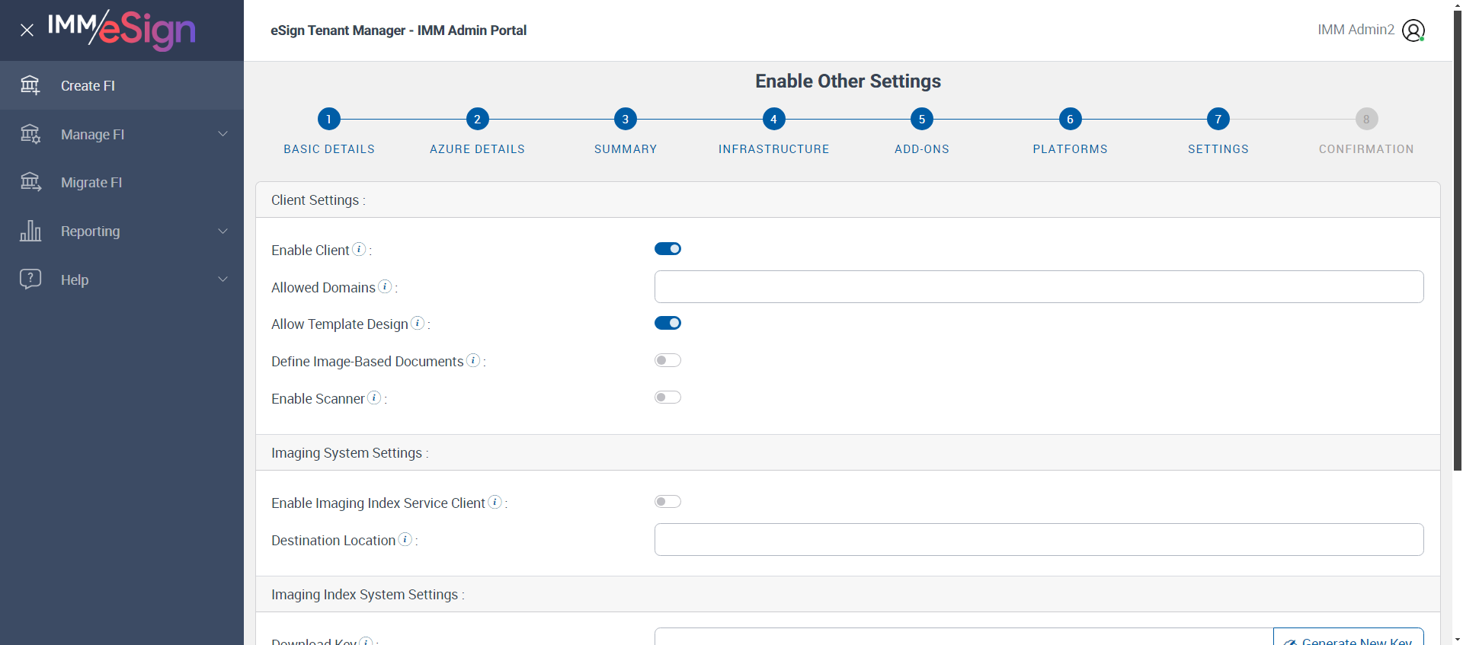The width and height of the screenshot is (1463, 645).
Task: Click info icon next to Enable Scanner
Action: tap(374, 398)
